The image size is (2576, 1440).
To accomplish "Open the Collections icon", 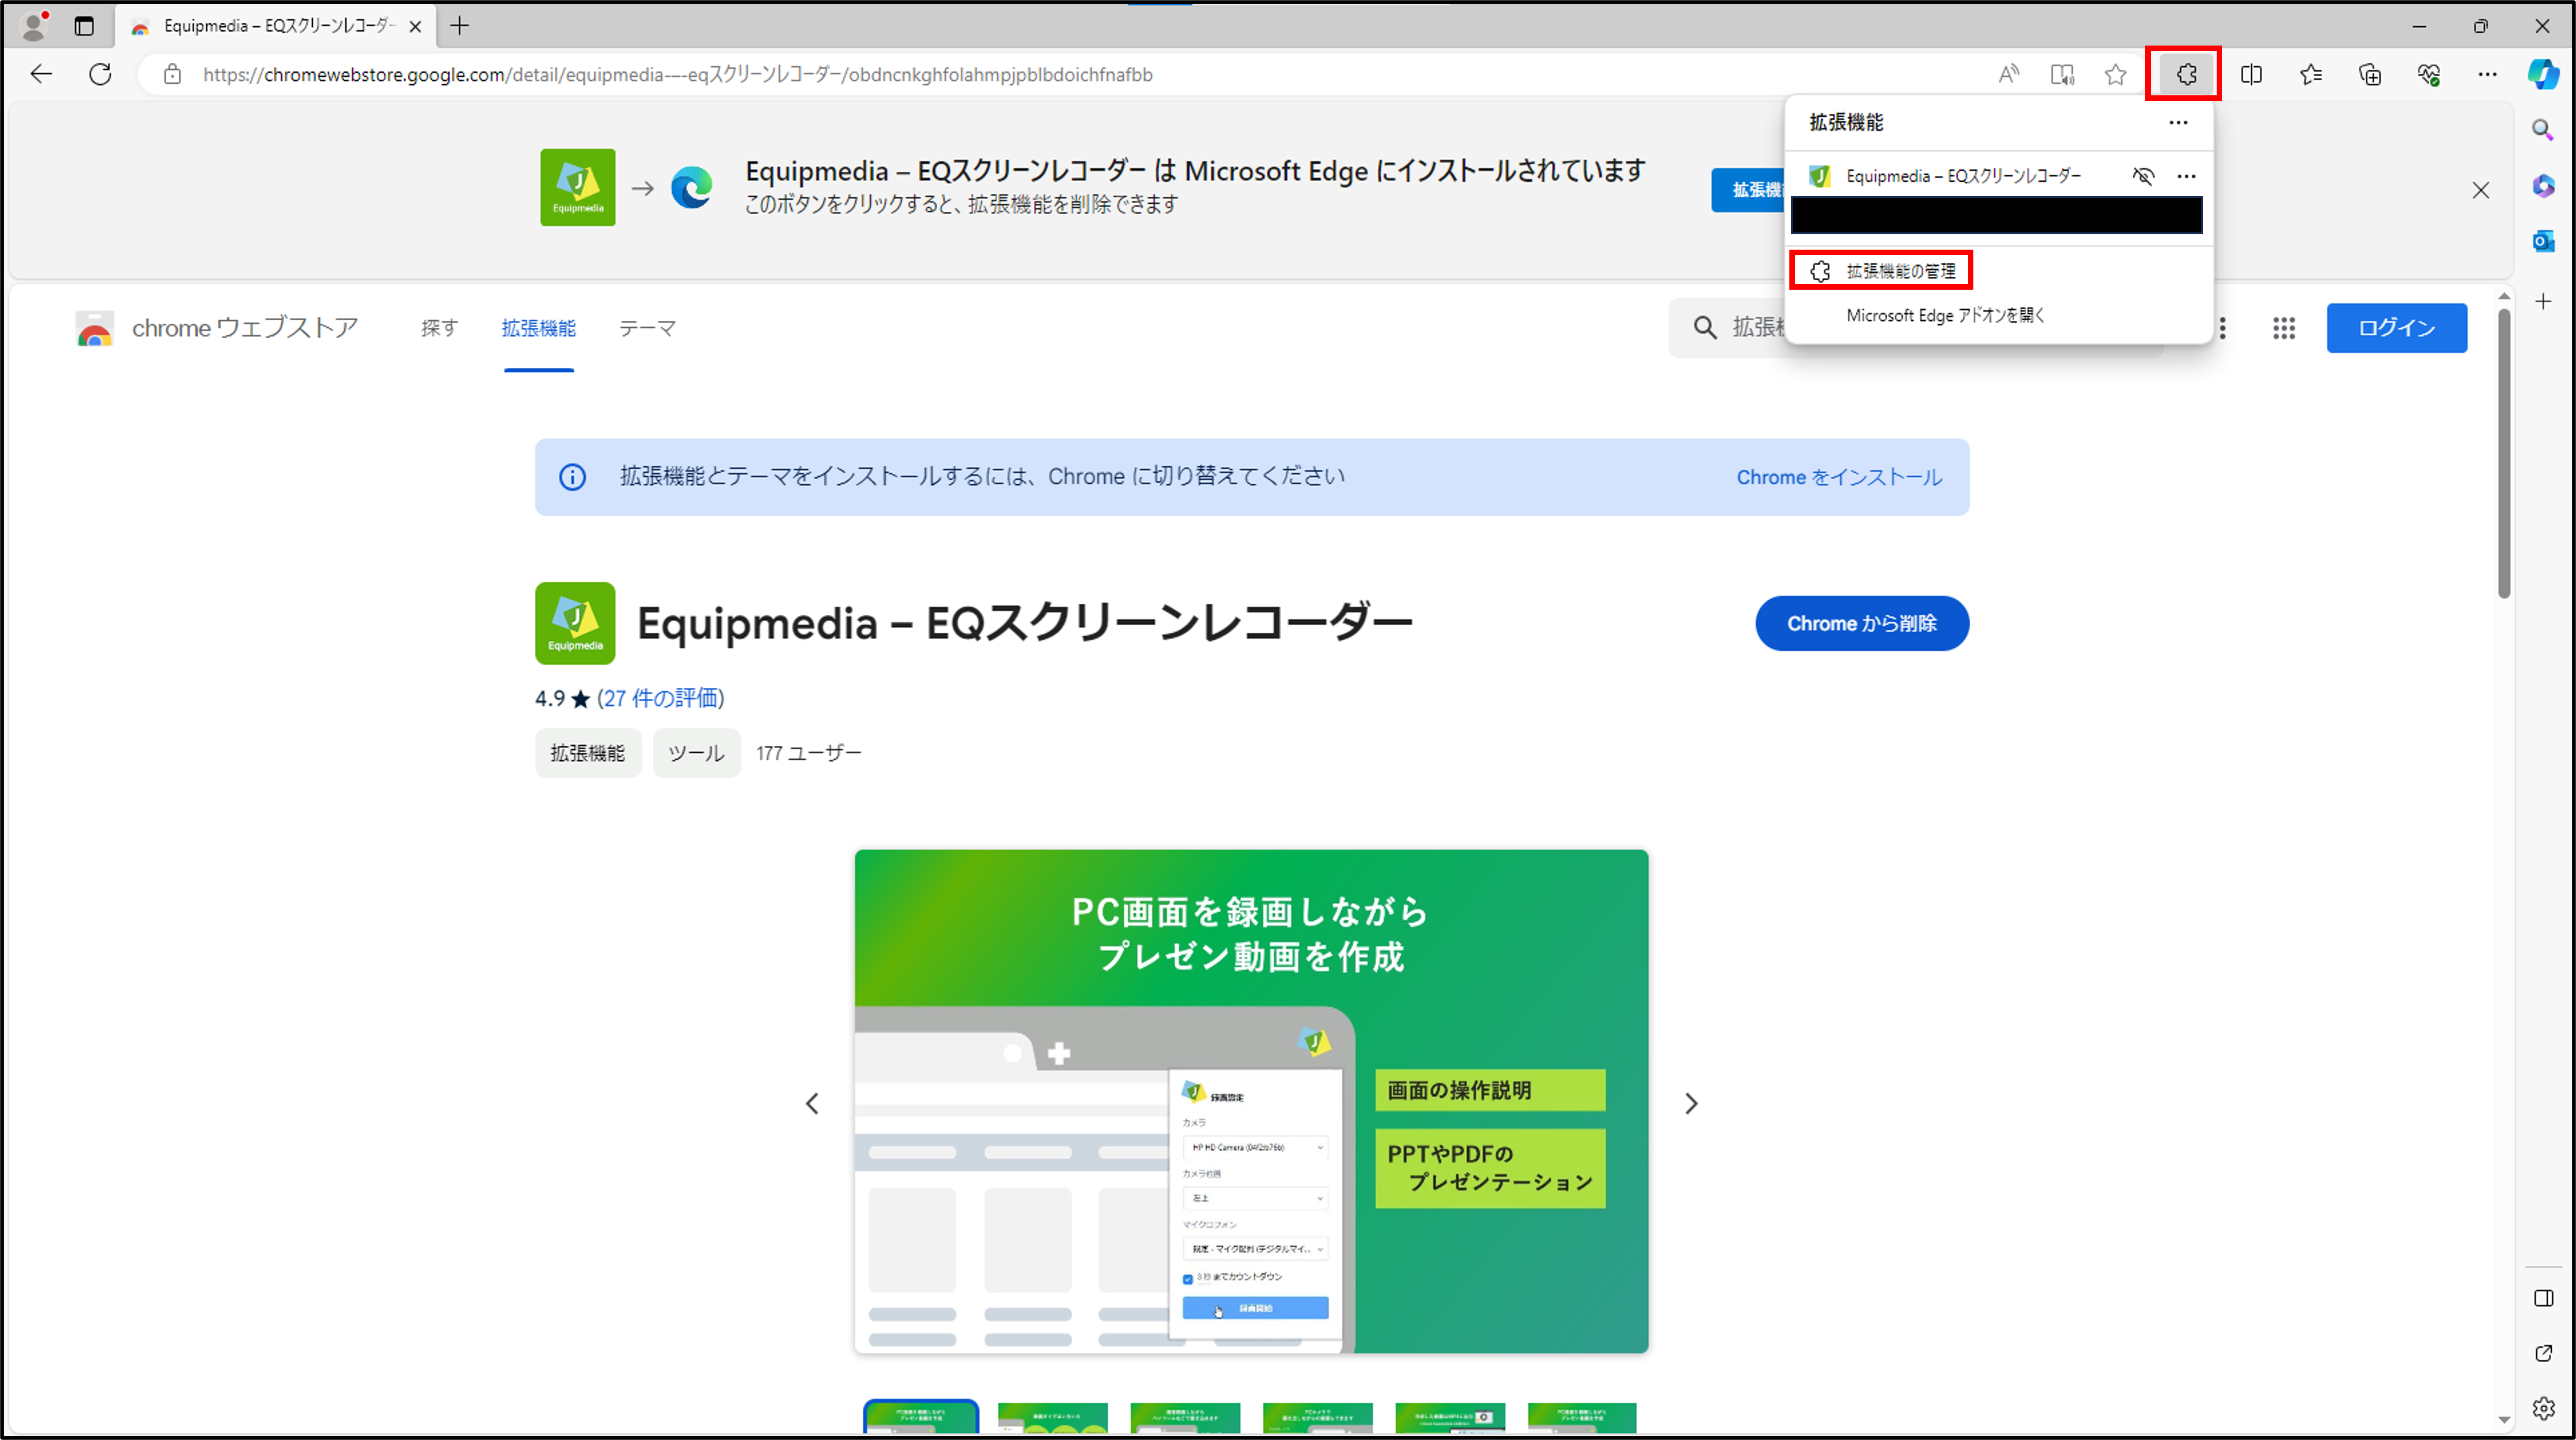I will point(2370,74).
